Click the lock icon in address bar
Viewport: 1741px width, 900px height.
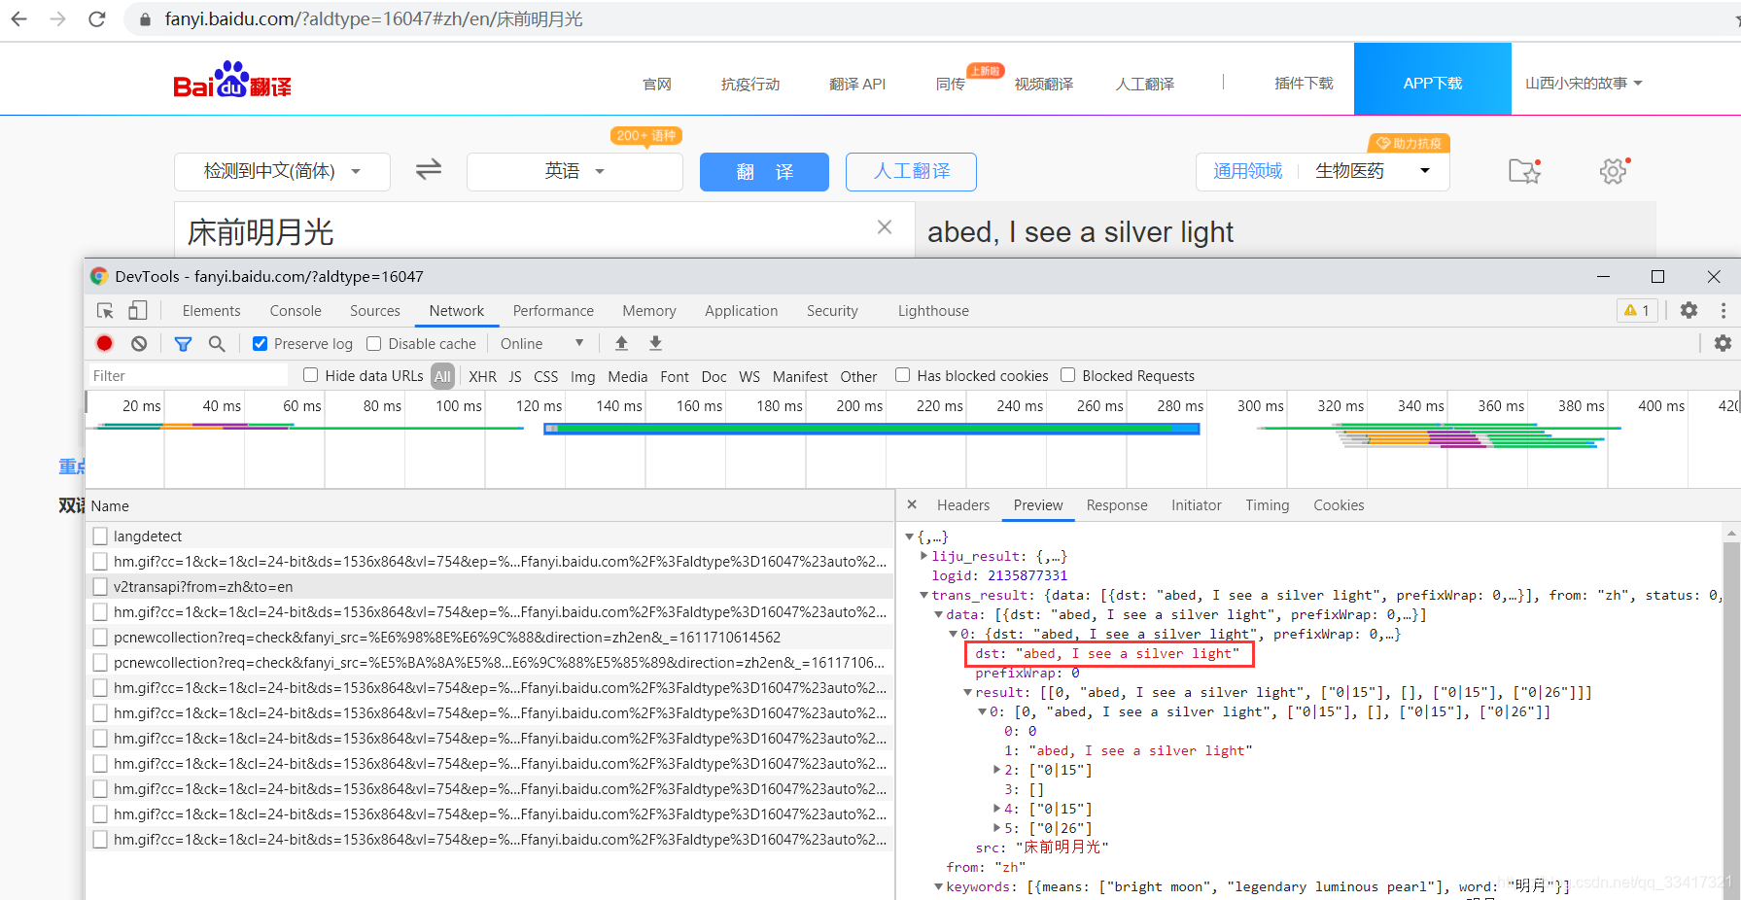click(145, 19)
